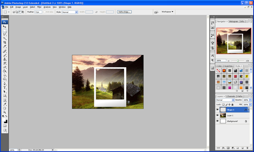Open the layer blend mode dropdown
Screen dimensions: 254x152
pyautogui.click(x=225, y=100)
